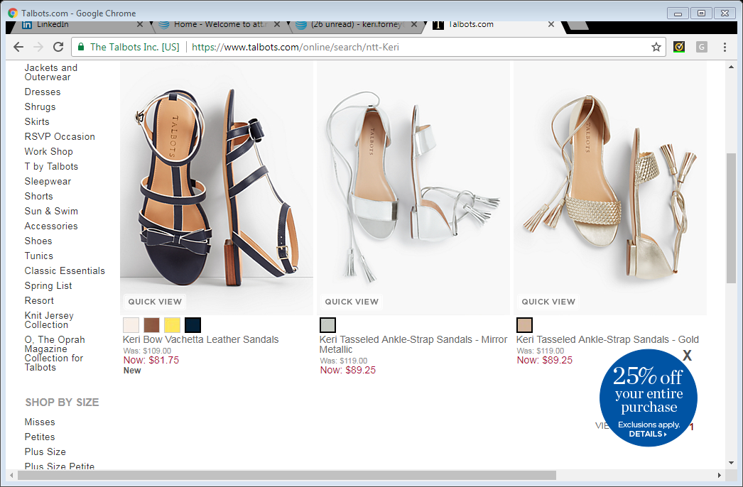Click the green secure padlock icon
The height and width of the screenshot is (487, 743).
(81, 47)
